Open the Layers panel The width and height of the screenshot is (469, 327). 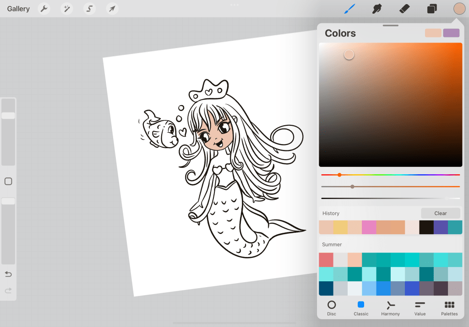coord(432,9)
